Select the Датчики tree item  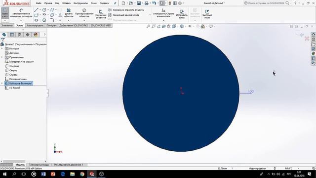pyautogui.click(x=12, y=53)
